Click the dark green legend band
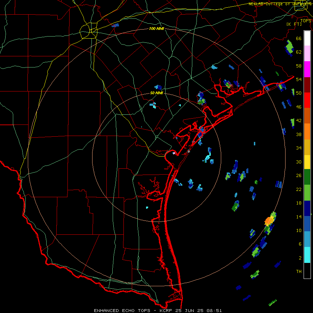313x313 pixels. point(307,177)
